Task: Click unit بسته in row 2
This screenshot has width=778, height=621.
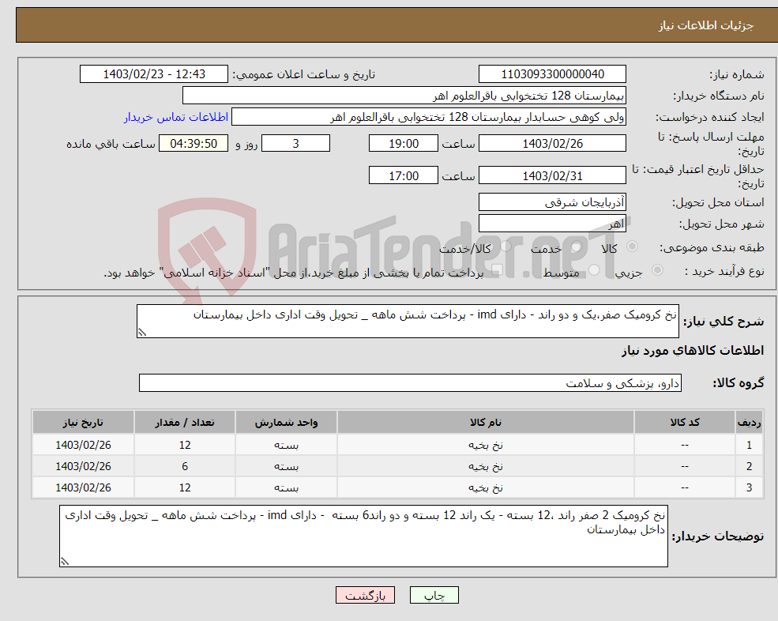Action: point(286,467)
